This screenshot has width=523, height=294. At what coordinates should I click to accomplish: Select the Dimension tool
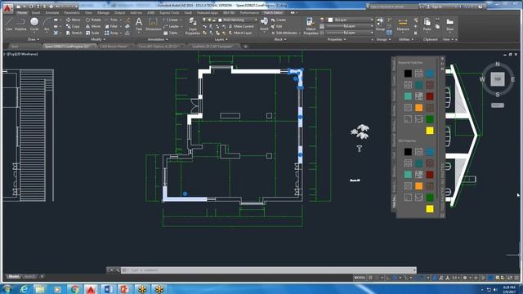click(x=153, y=24)
